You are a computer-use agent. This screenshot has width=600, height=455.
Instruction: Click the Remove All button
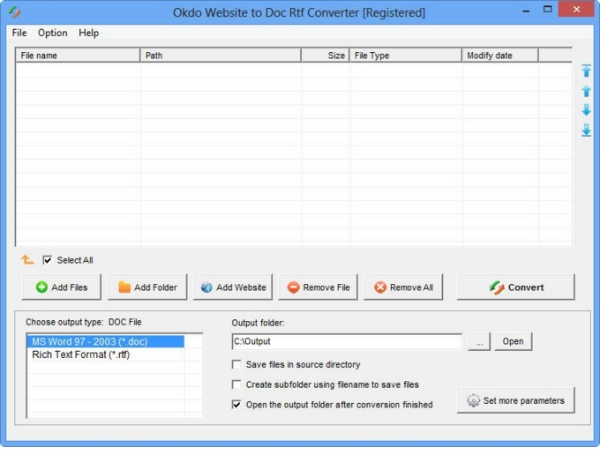[404, 287]
